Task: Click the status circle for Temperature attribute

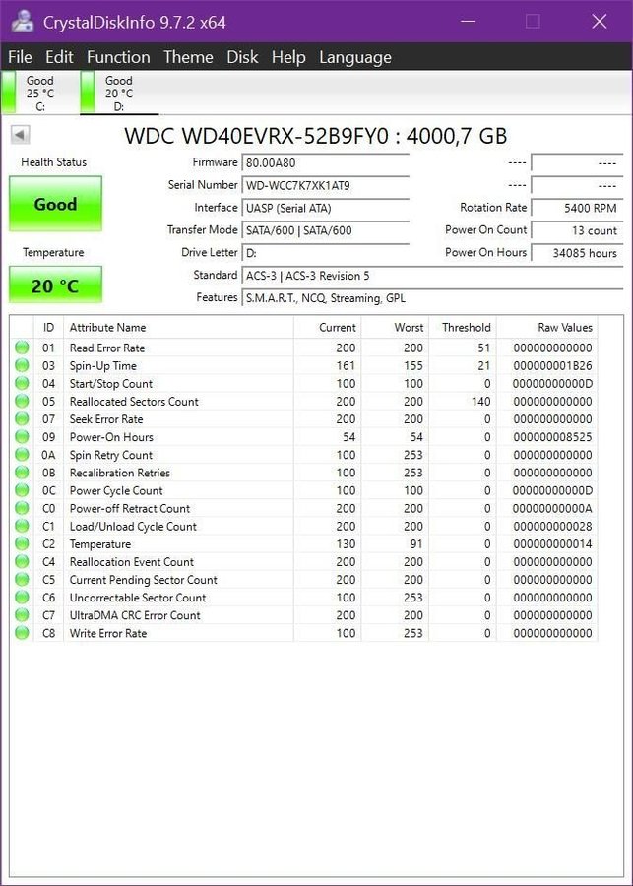Action: 22,544
